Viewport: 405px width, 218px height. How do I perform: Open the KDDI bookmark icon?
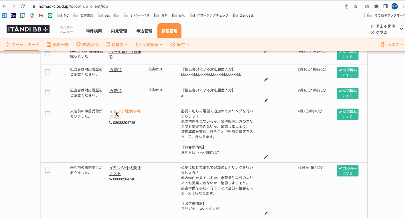point(13,15)
